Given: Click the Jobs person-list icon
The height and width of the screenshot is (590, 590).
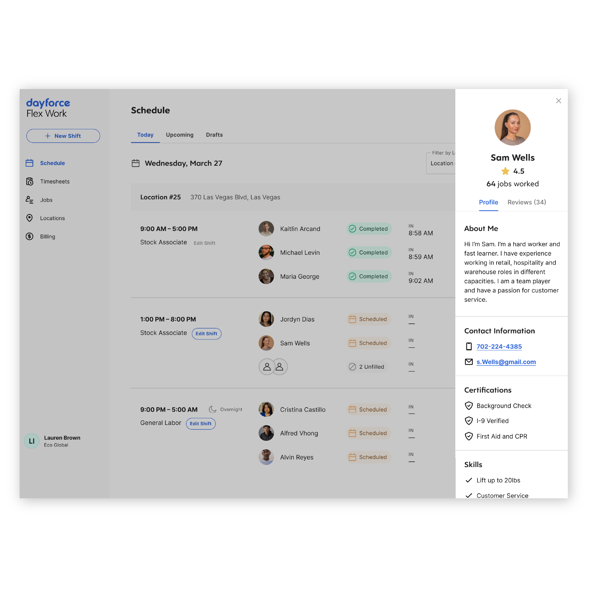Looking at the screenshot, I should [x=29, y=200].
